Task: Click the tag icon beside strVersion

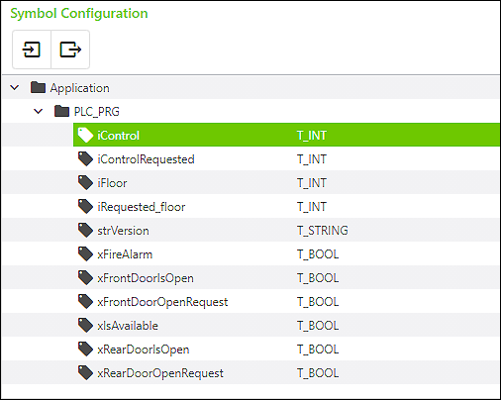Action: click(85, 231)
